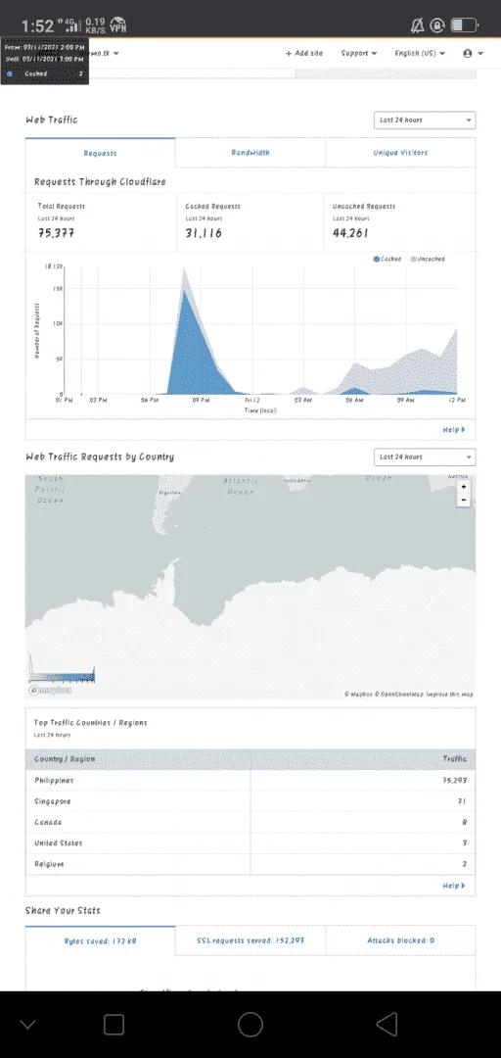The height and width of the screenshot is (1058, 501).
Task: Tap the muted notification bell status icon
Action: 418,25
